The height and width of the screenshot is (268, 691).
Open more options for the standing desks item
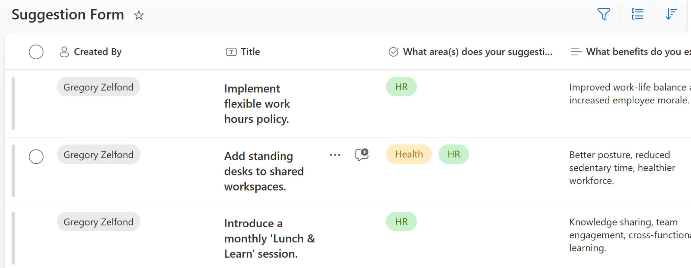(335, 155)
